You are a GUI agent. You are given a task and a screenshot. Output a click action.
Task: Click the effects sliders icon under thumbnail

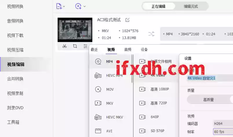click(x=85, y=46)
